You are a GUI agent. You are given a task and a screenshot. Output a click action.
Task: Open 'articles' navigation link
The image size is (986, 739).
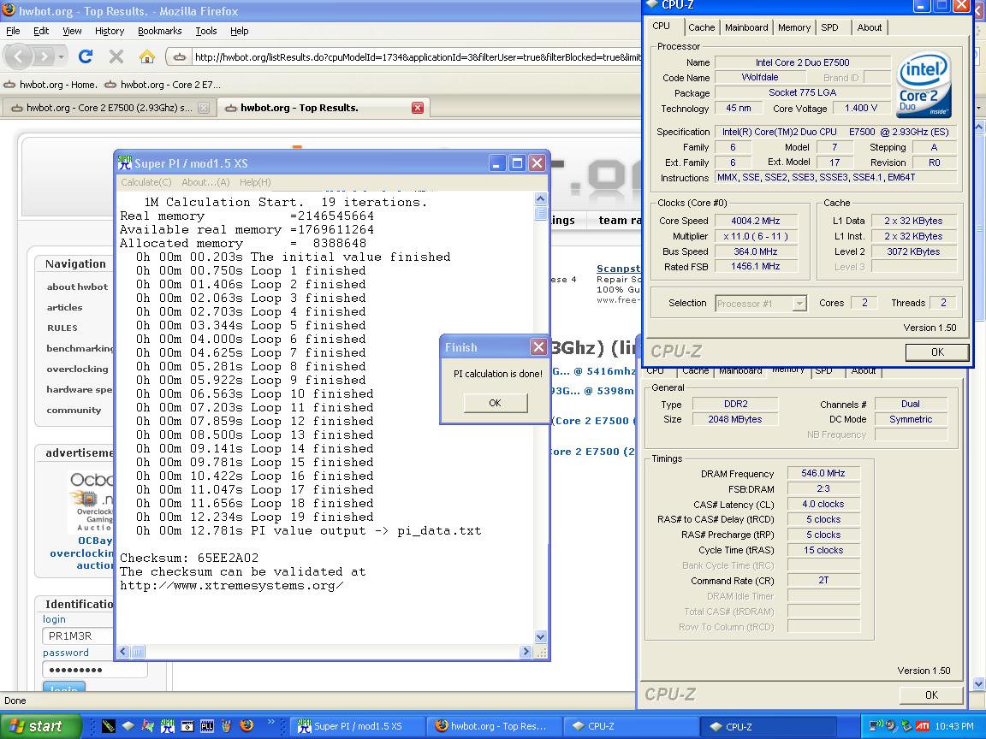pyautogui.click(x=64, y=307)
